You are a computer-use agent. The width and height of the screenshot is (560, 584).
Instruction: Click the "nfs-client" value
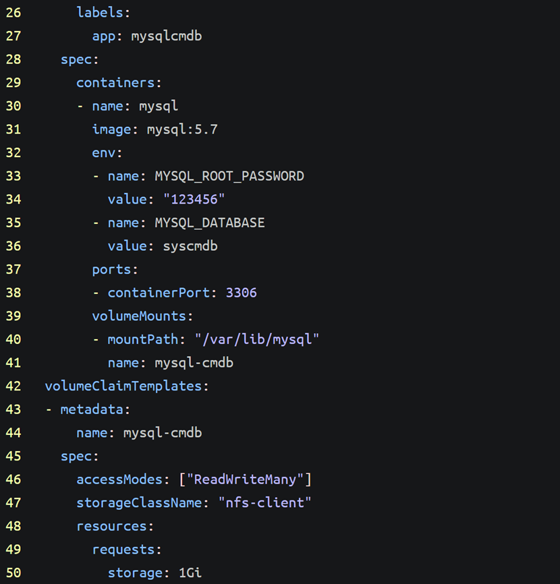click(x=265, y=503)
